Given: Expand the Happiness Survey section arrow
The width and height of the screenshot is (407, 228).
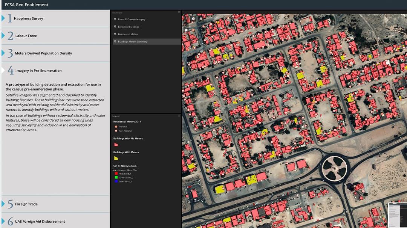Looking at the screenshot, I should coord(3,18).
